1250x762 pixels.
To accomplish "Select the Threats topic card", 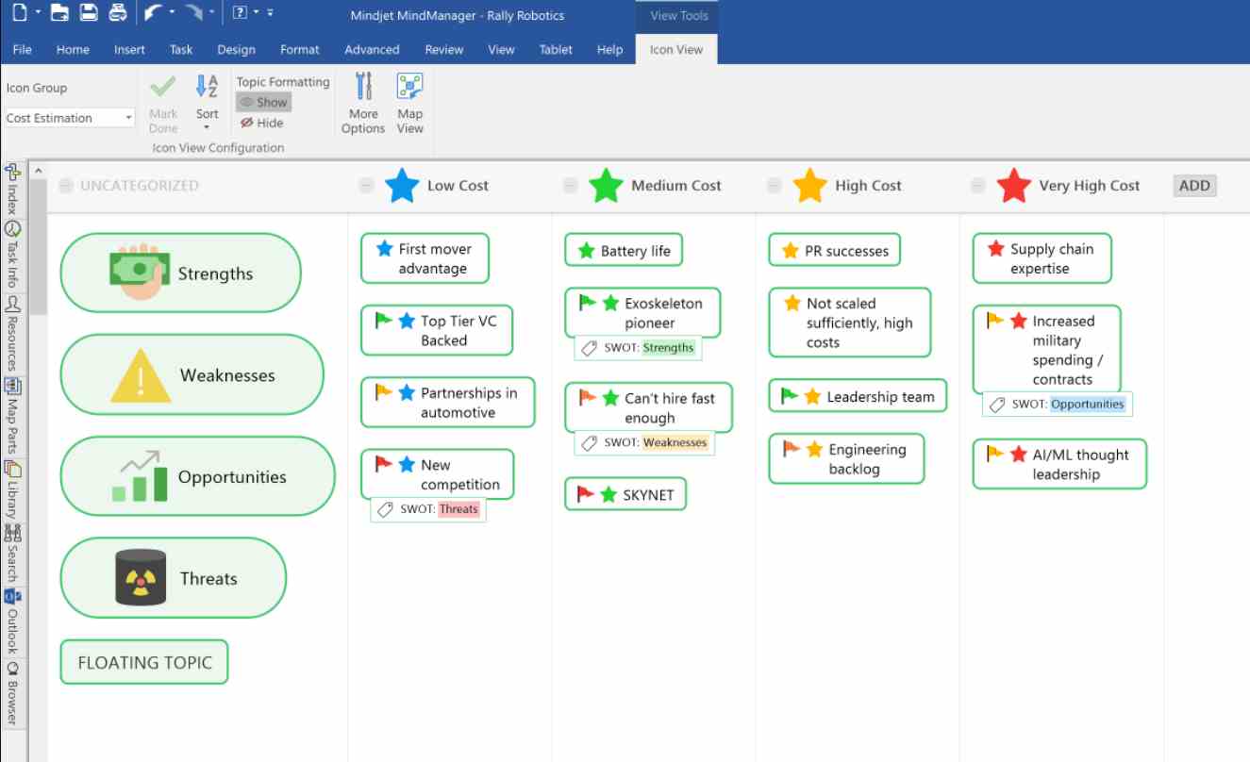I will click(173, 578).
